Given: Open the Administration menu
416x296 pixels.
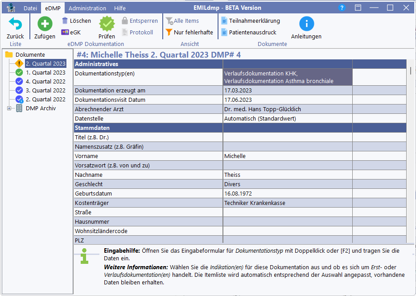Looking at the screenshot, I should coord(87,8).
